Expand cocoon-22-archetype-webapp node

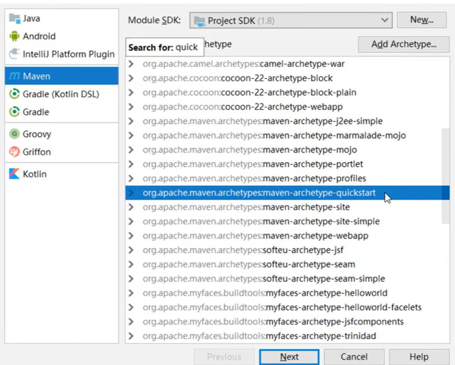(131, 107)
